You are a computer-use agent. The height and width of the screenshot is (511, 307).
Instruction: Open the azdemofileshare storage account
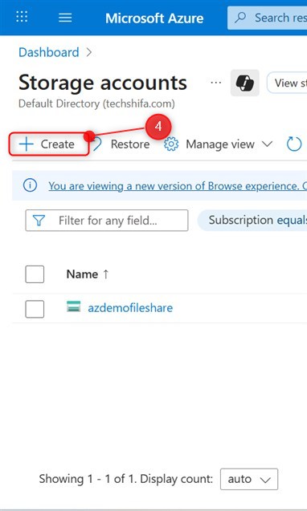[x=130, y=308]
